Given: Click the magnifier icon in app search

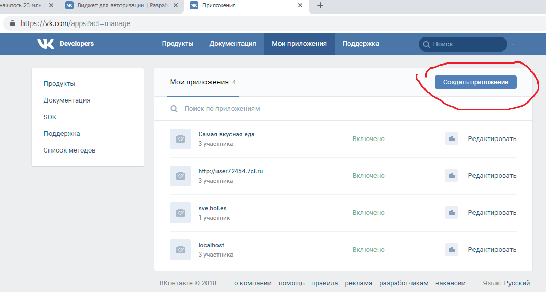Looking at the screenshot, I should click(x=174, y=109).
